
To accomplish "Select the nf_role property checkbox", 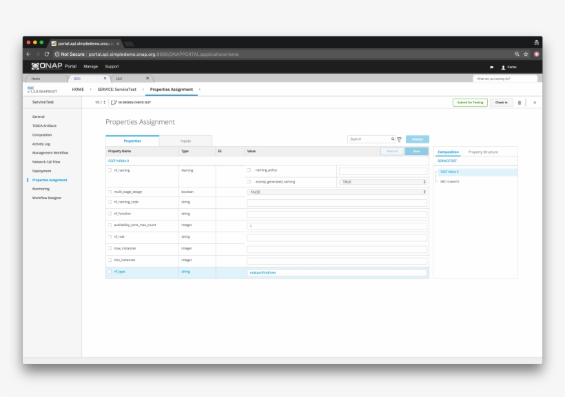I will (x=110, y=236).
